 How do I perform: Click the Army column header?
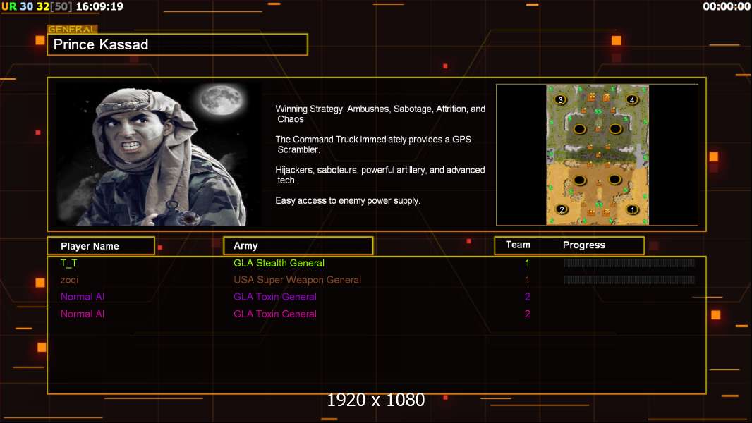click(298, 246)
